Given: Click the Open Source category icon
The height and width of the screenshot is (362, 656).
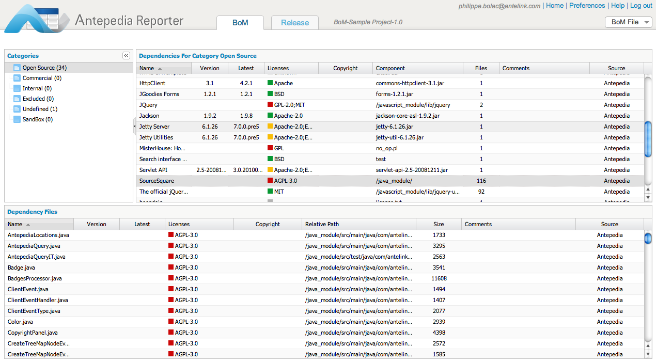Looking at the screenshot, I should (17, 68).
